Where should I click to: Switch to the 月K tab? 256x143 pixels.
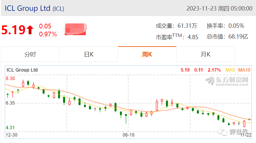(206, 54)
